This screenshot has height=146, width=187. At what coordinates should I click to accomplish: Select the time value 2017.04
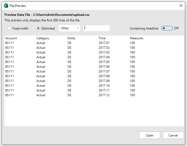tap(104, 57)
